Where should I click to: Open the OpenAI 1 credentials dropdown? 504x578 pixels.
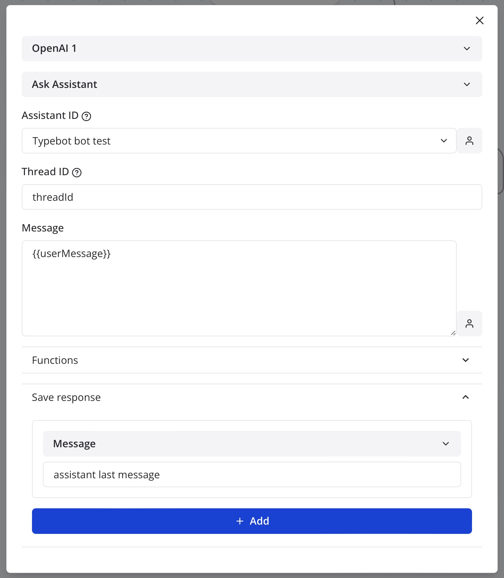pyautogui.click(x=252, y=49)
